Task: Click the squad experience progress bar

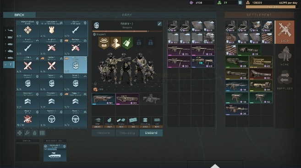Action: tap(127, 31)
